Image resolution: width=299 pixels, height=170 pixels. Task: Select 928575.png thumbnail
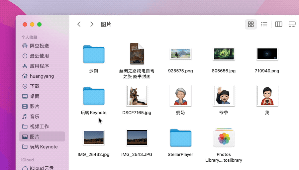point(180,54)
